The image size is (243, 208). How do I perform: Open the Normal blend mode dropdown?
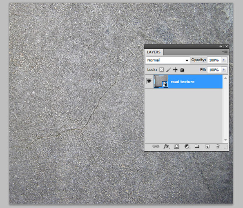168,60
